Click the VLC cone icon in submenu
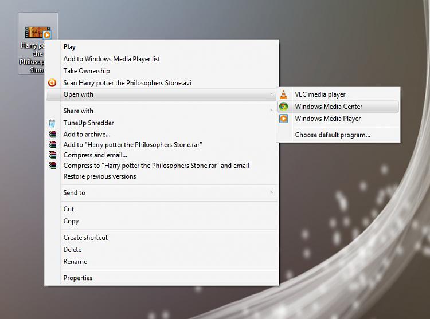430x319 pixels. coord(284,94)
